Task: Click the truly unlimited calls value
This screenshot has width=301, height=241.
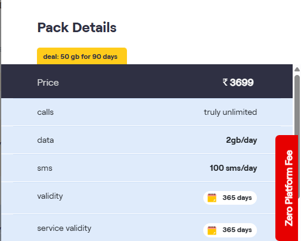Action: 230,112
